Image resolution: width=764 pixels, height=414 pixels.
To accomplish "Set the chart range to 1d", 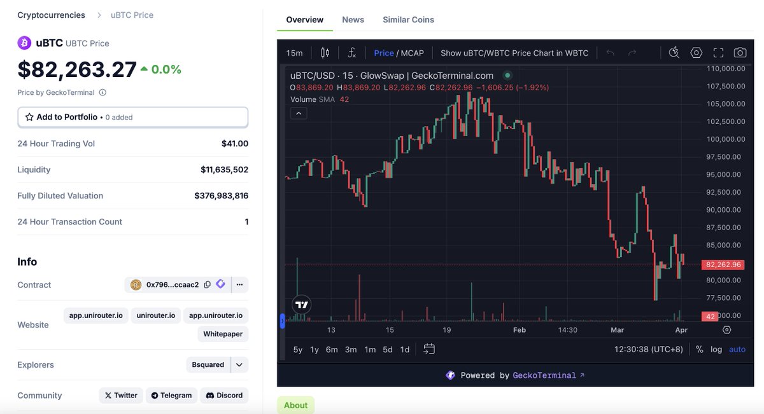I will (x=405, y=349).
